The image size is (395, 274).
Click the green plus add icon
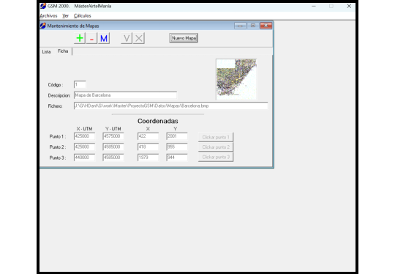tap(80, 38)
